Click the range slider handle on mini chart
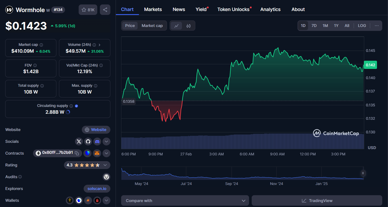The height and width of the screenshot is (207, 388). tap(363, 173)
